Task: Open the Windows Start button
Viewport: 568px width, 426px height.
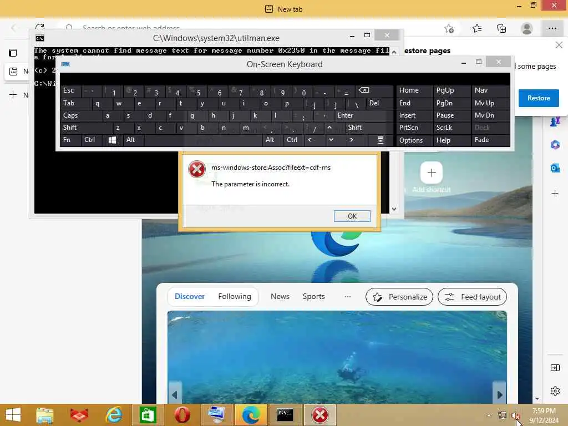Action: [13, 415]
